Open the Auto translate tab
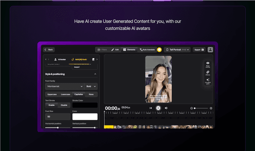Screen dimensions: 255x151 (147, 50)
